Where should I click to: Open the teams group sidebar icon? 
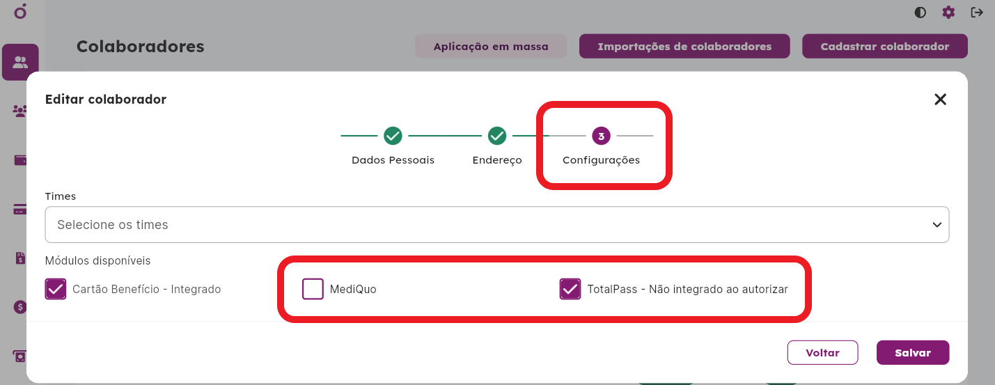point(20,111)
